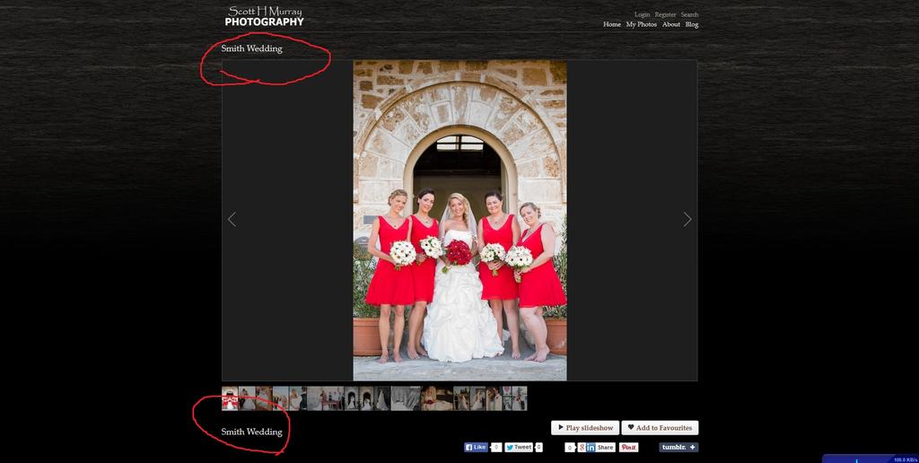Share via the Twitter Tweet button
The height and width of the screenshot is (463, 919).
click(x=519, y=447)
